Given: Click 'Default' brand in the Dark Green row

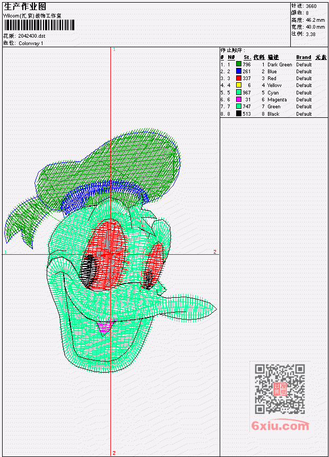Looking at the screenshot, I should click(304, 65).
